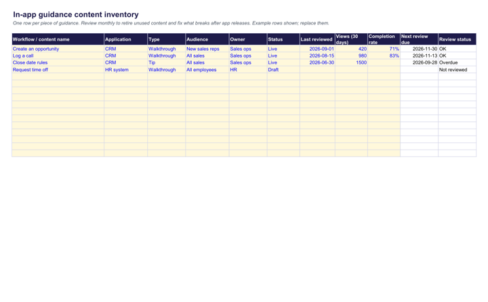
Task: Click the 'Application' column header
Action: (x=126, y=39)
